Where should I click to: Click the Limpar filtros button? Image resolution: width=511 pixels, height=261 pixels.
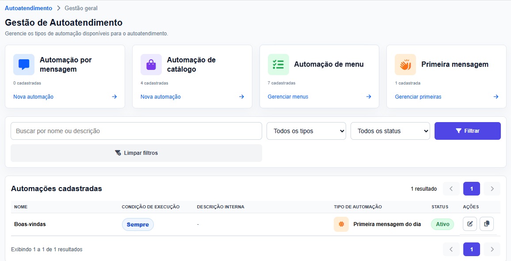click(x=136, y=153)
